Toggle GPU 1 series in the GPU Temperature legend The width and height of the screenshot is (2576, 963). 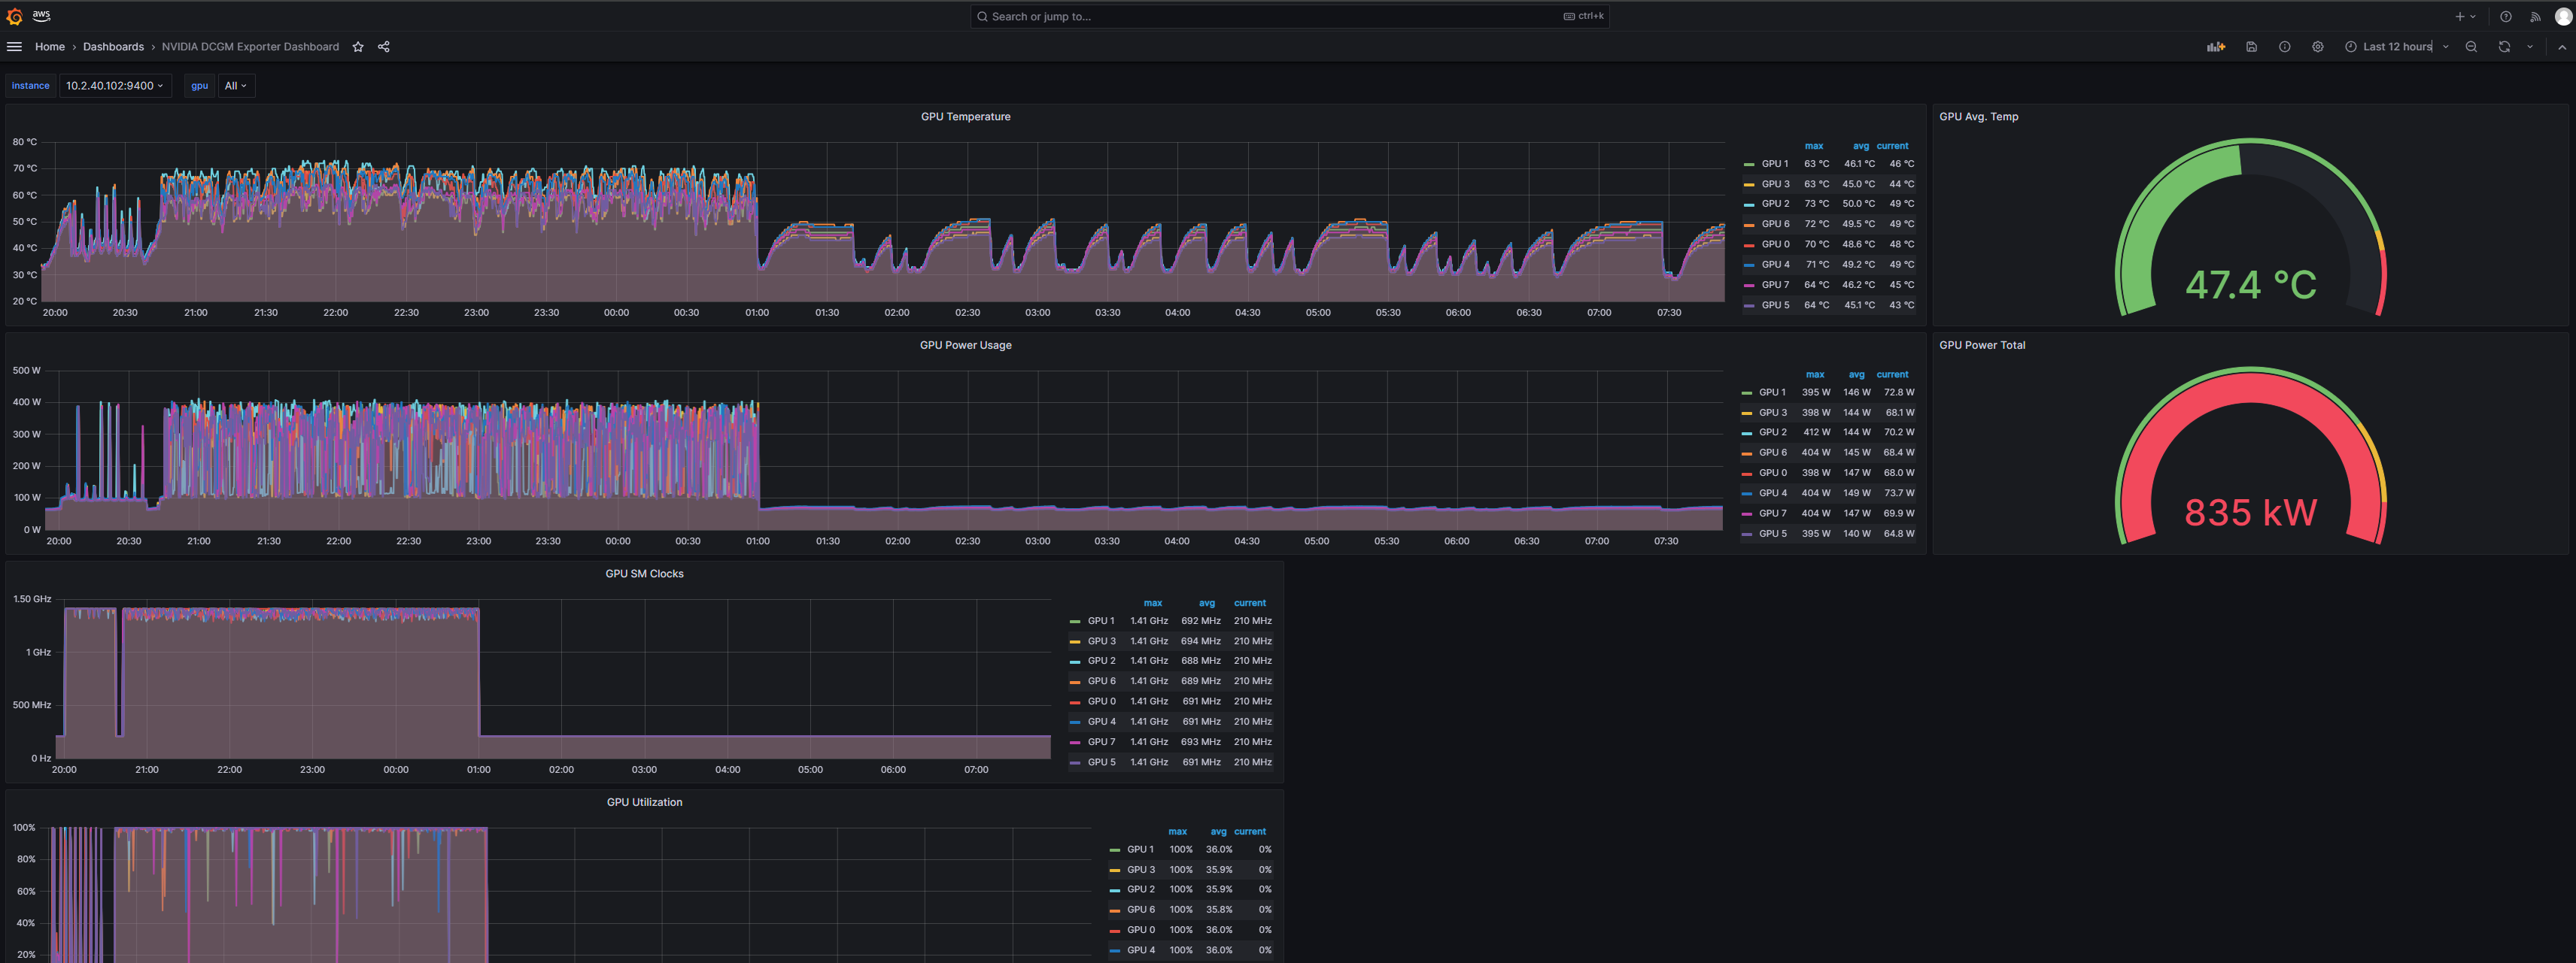[1774, 164]
